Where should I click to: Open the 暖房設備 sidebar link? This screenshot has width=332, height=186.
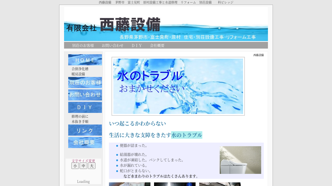point(78,74)
